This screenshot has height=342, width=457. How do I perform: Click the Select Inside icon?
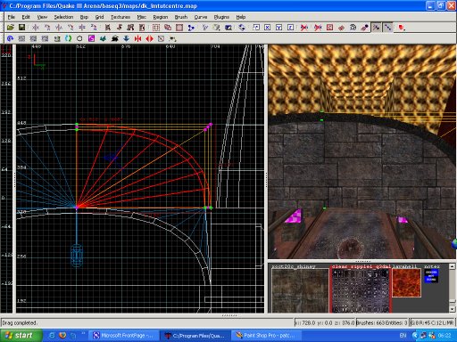(142, 28)
